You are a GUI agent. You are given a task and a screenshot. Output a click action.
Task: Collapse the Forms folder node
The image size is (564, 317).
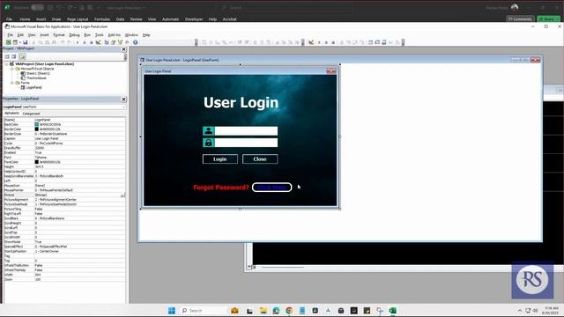(11, 83)
